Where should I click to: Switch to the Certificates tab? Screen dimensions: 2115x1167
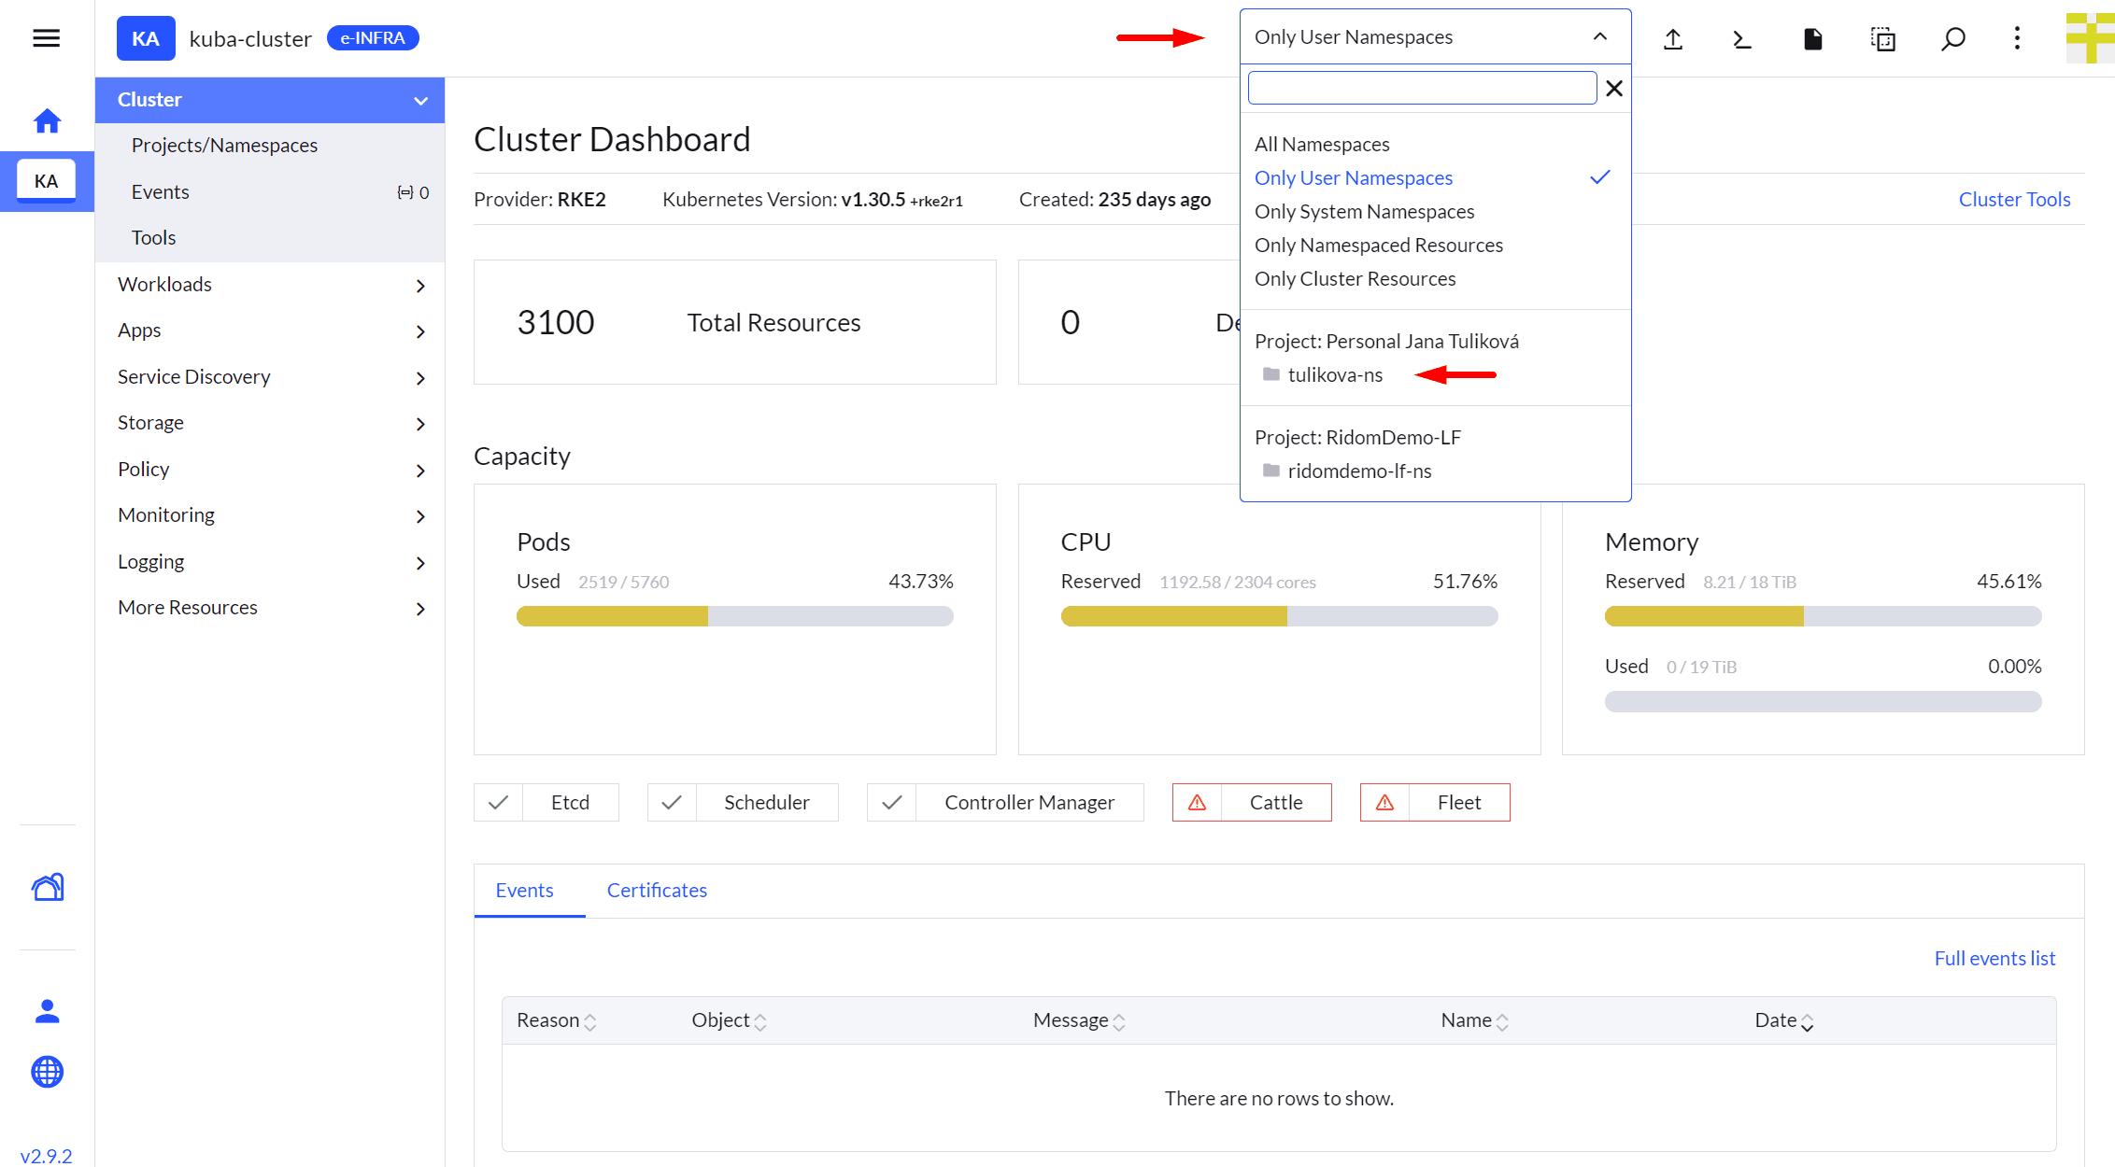pyautogui.click(x=657, y=891)
